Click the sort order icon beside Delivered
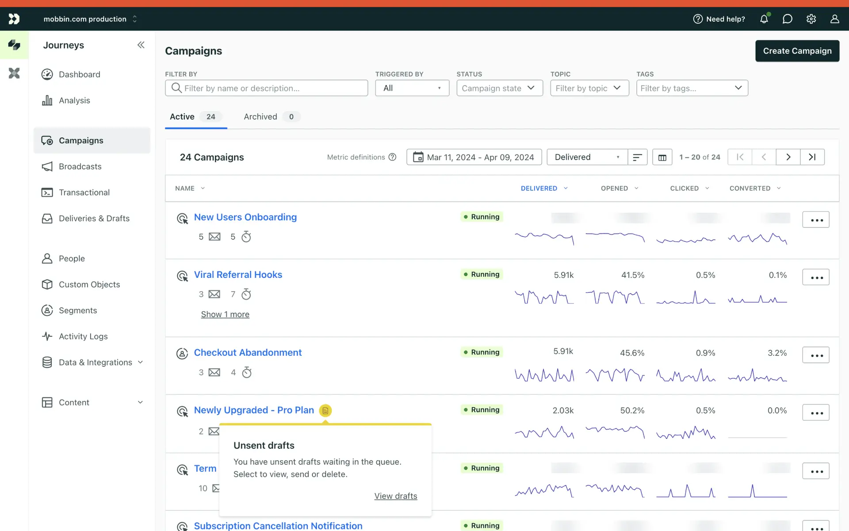 637,158
